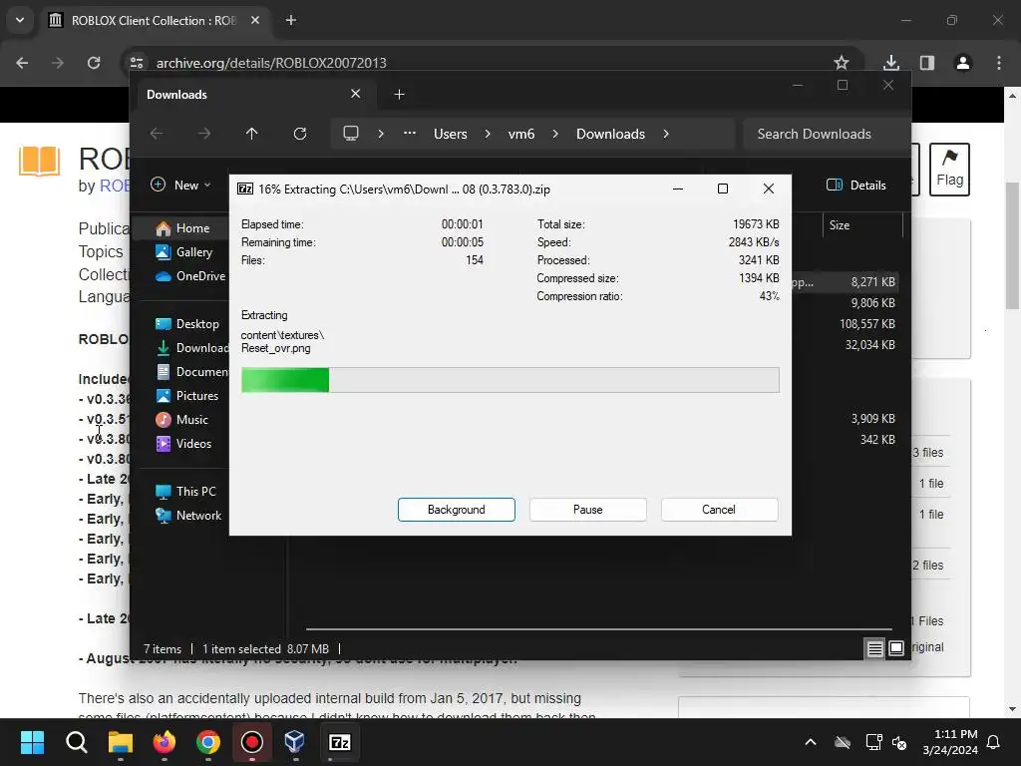1021x766 pixels.
Task: Open 7-Zip from taskbar
Action: 340,742
